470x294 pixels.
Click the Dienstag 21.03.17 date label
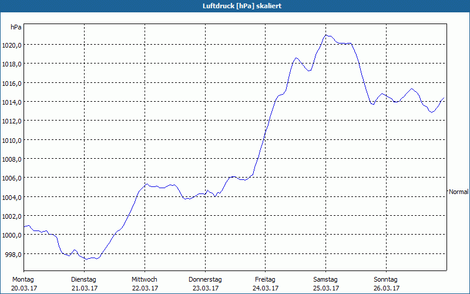(83, 283)
